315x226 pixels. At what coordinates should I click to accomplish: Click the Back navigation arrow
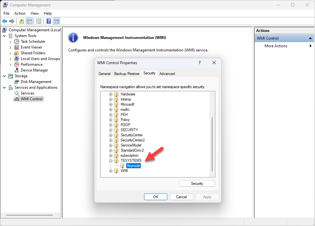click(x=4, y=21)
